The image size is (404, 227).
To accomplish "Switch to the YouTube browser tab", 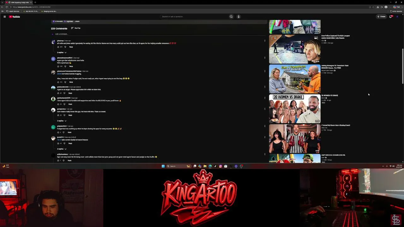I will click(19, 2).
